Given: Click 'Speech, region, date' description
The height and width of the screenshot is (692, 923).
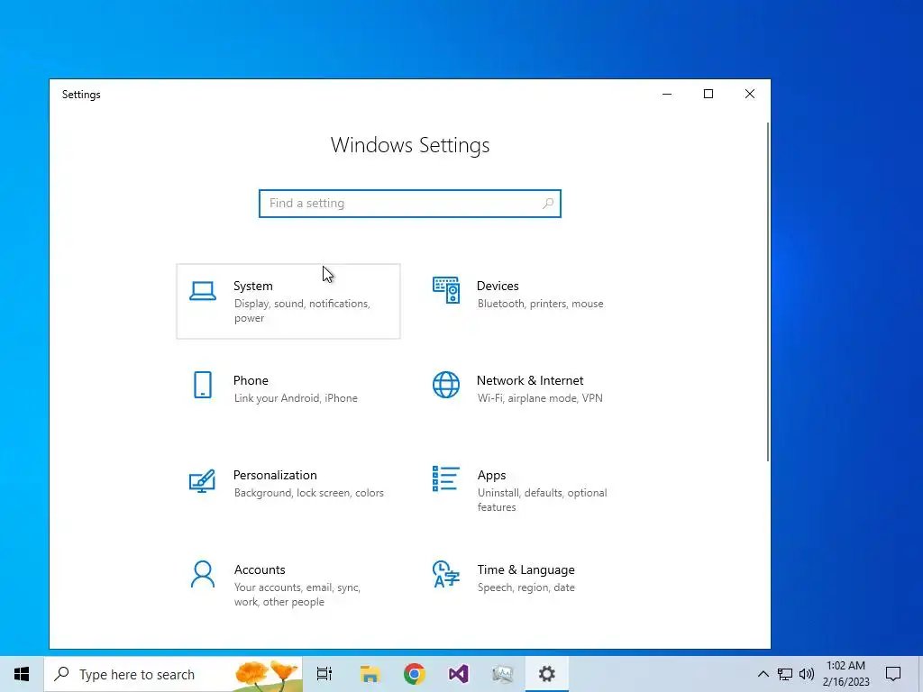Looking at the screenshot, I should coord(525,587).
